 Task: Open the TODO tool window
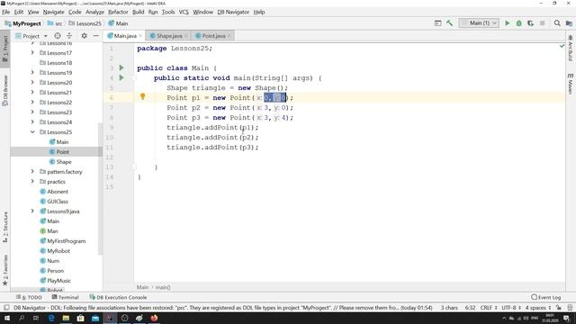click(29, 297)
